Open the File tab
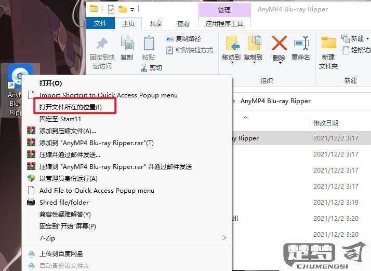The height and width of the screenshot is (271, 371). tap(100, 23)
